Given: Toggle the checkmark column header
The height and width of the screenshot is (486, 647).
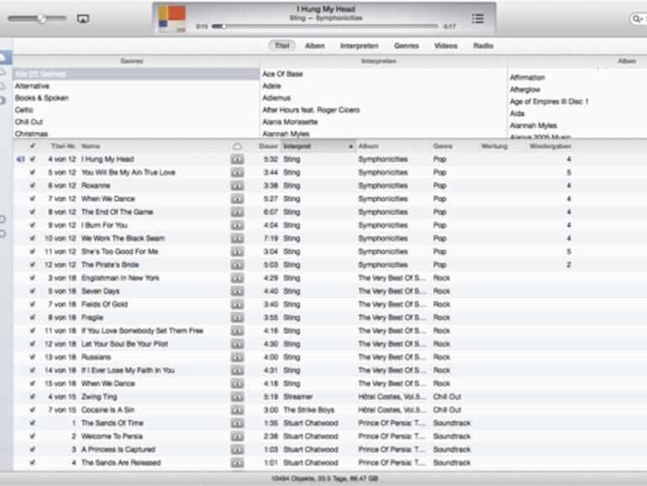Looking at the screenshot, I should pos(33,146).
